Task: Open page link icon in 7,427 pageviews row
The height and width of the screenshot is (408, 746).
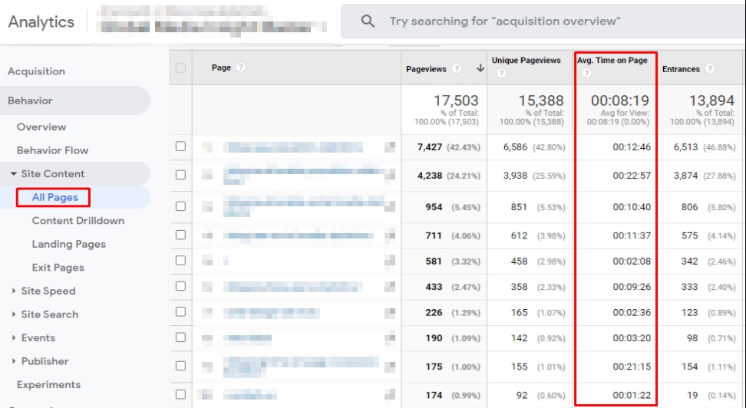Action: 390,147
